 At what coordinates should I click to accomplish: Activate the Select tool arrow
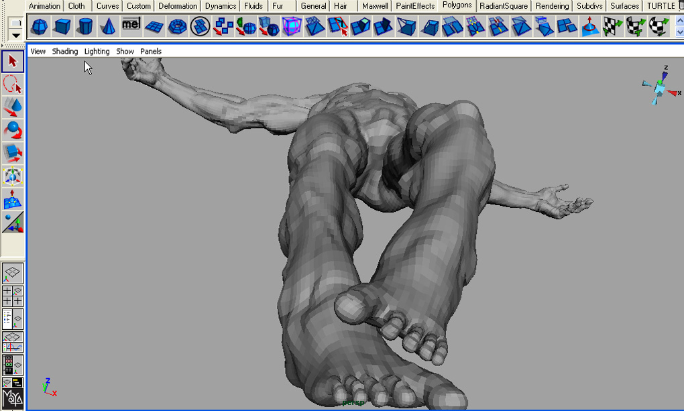[13, 62]
